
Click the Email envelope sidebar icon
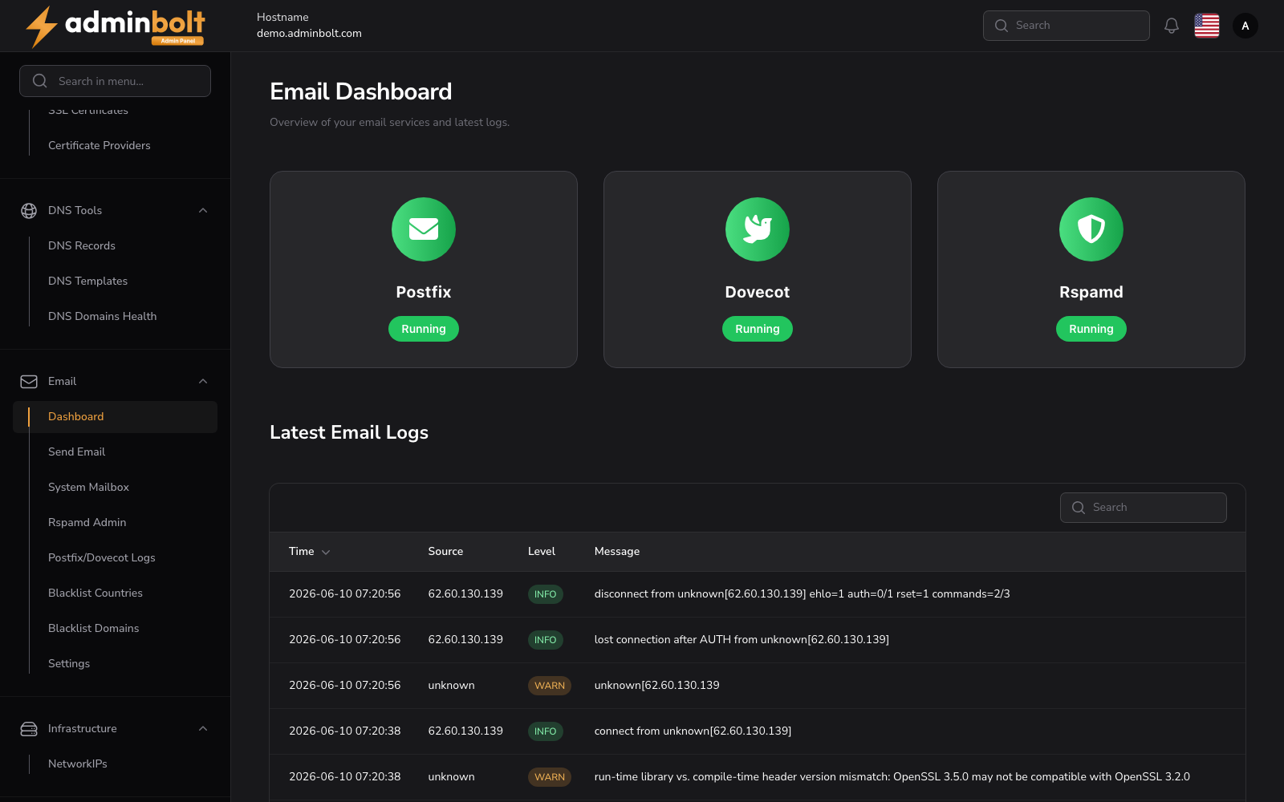29,382
